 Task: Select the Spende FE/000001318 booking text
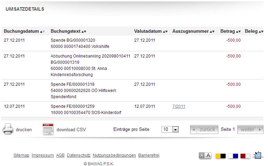[72, 84]
